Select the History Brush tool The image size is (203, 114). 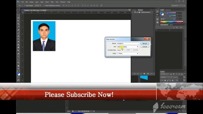point(18,39)
